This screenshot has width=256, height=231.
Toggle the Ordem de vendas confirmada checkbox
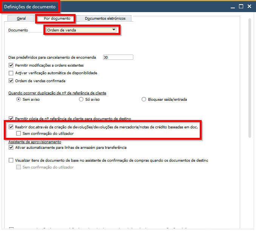tap(11, 81)
